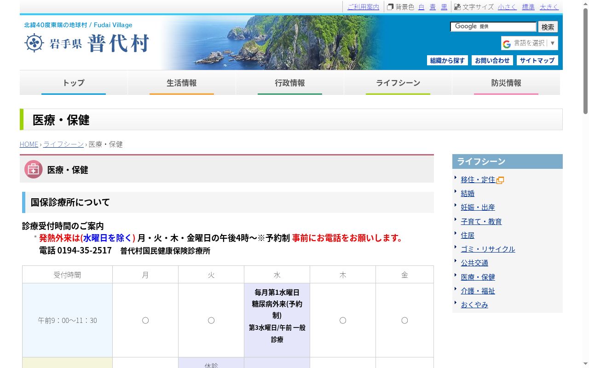Screen dimensions: 589x368
Task: Focus the Google search input field
Action: click(493, 27)
